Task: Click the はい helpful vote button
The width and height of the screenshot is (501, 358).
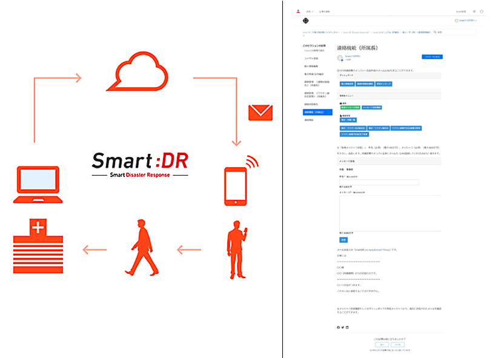Action: coord(382,345)
